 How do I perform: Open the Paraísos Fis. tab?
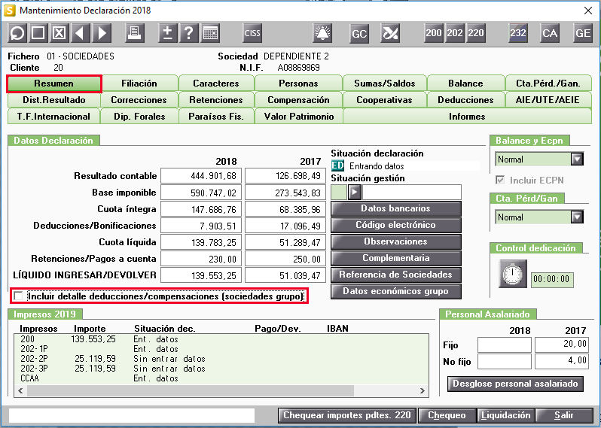216,117
